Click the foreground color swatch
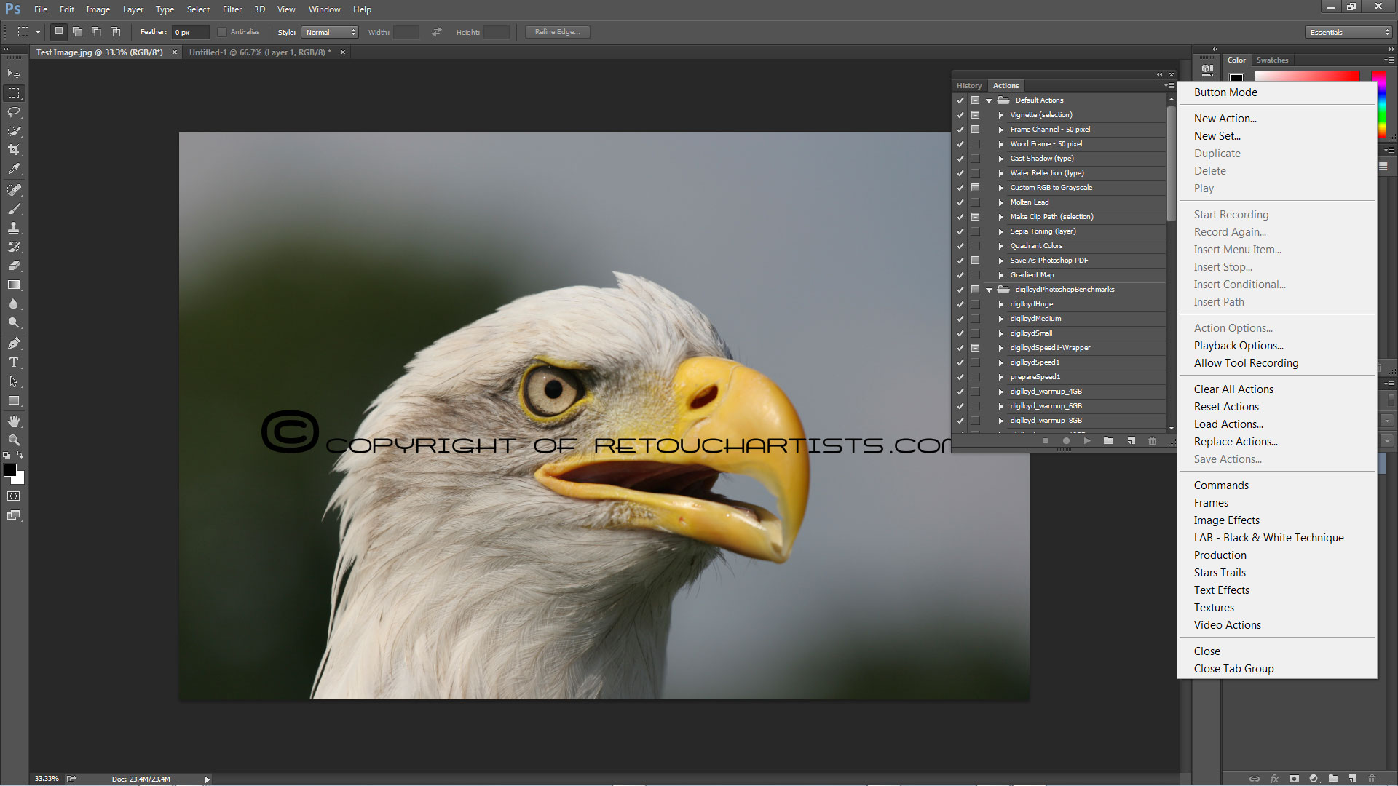 coord(10,470)
